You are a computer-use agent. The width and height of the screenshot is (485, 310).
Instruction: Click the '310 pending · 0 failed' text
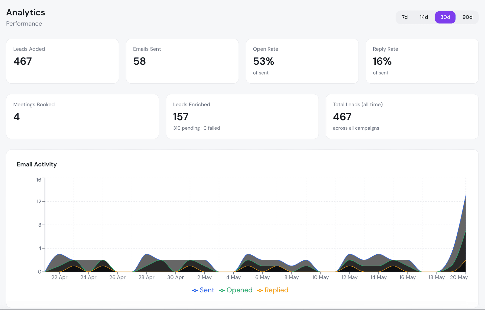tap(197, 128)
